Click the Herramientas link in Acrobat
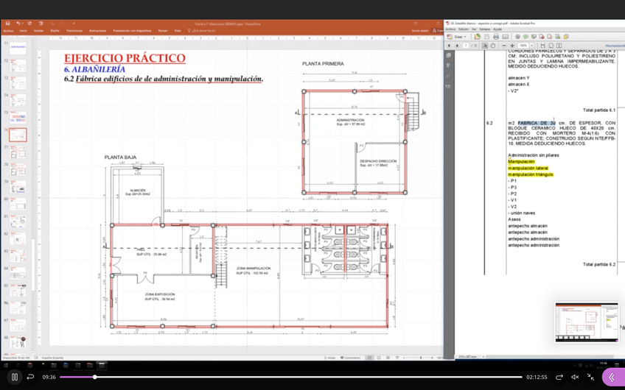Viewport: 625px width, 390px height. pos(615,46)
